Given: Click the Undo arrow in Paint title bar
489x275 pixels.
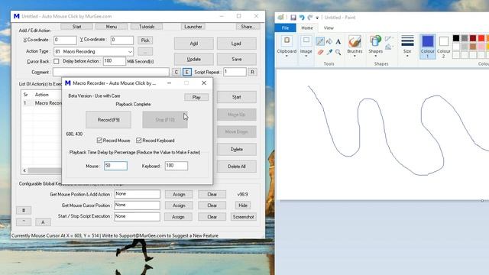Looking at the screenshot, I should [302, 18].
